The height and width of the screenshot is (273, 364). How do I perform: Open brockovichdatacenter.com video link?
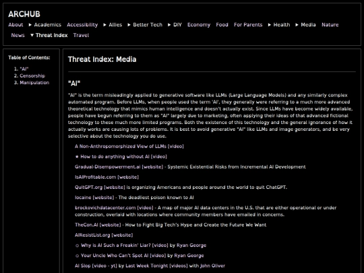[x=114, y=208]
